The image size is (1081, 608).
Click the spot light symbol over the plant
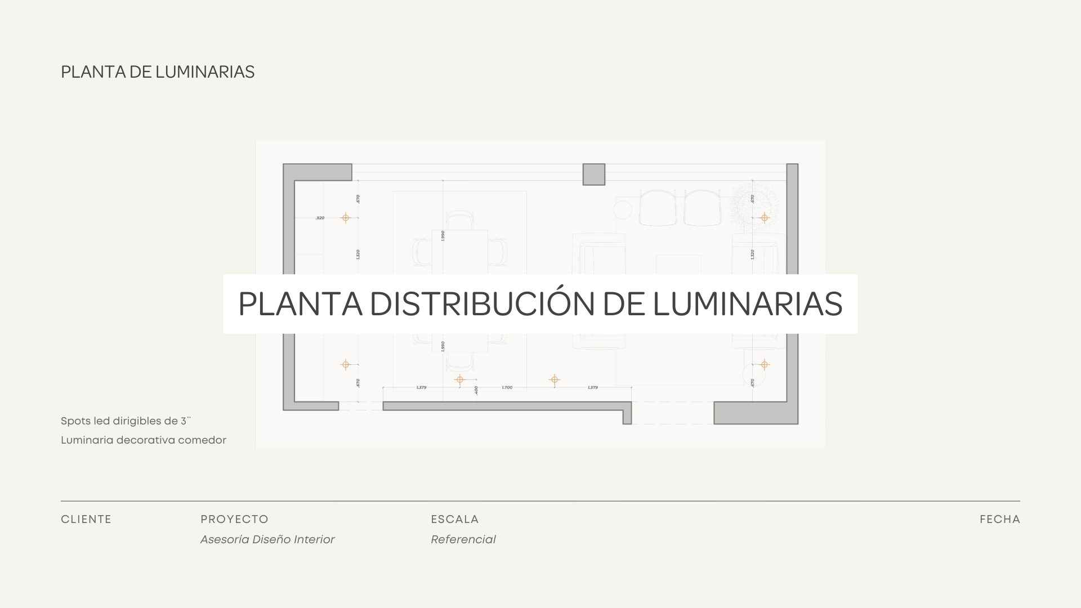tap(764, 218)
